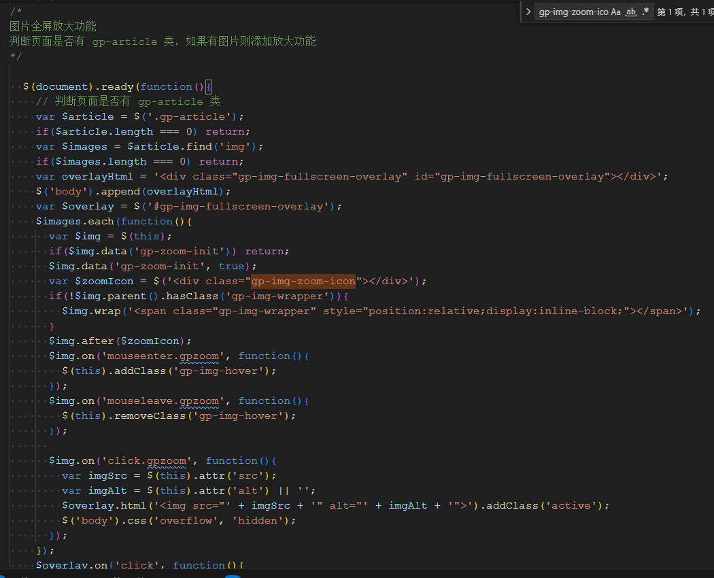The height and width of the screenshot is (578, 714).
Task: Click the line var $article = $('.gp-article');
Action: tap(140, 116)
